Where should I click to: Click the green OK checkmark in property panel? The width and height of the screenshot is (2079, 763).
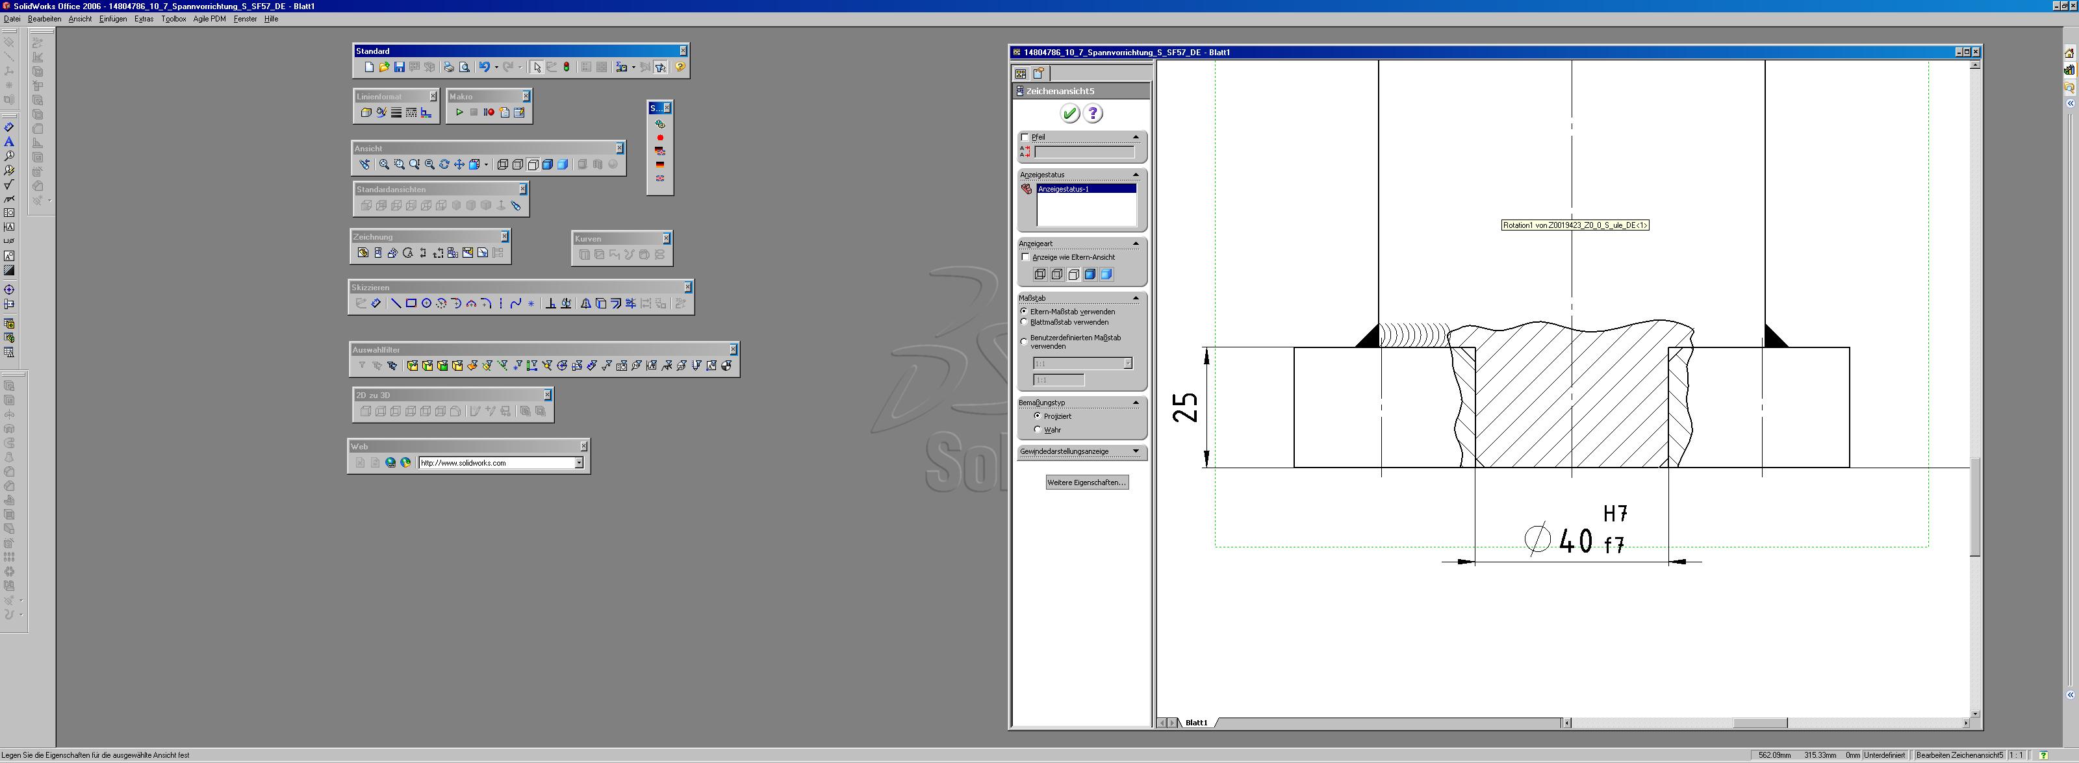coord(1069,114)
